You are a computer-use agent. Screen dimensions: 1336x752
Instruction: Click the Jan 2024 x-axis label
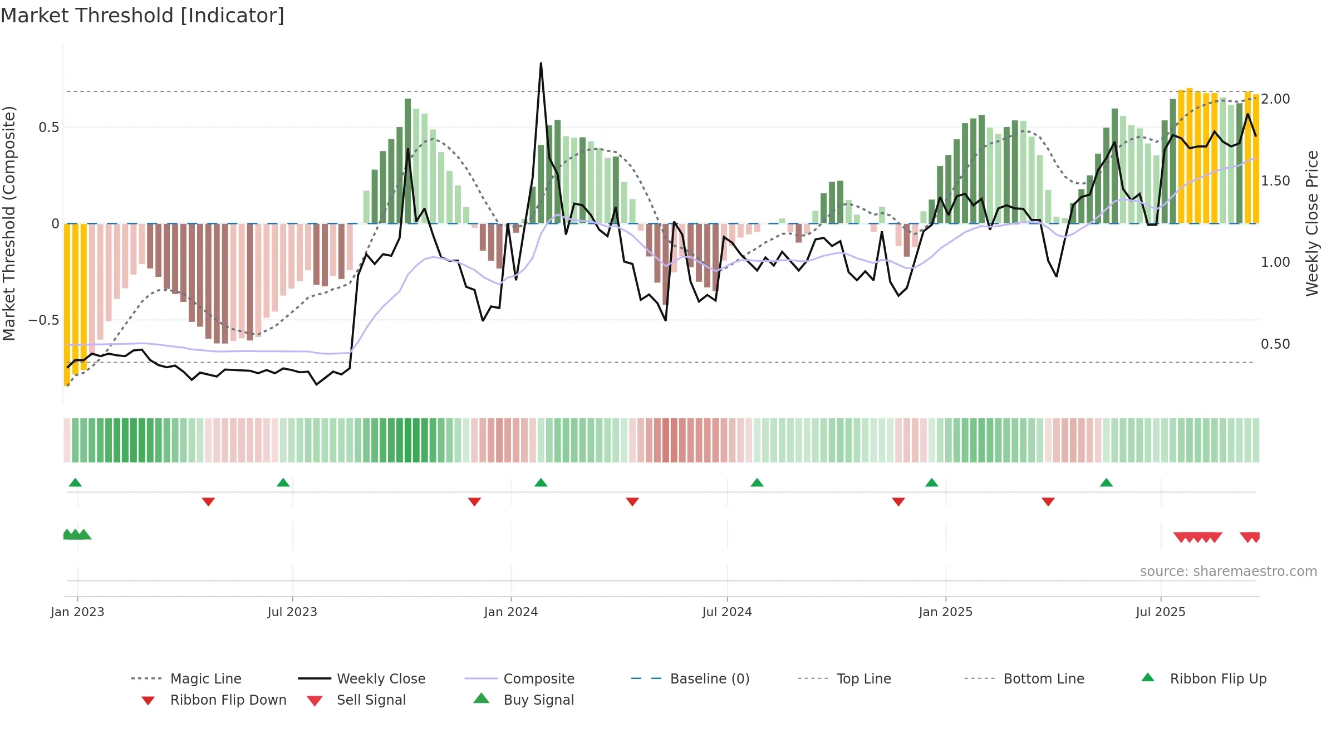tap(511, 612)
